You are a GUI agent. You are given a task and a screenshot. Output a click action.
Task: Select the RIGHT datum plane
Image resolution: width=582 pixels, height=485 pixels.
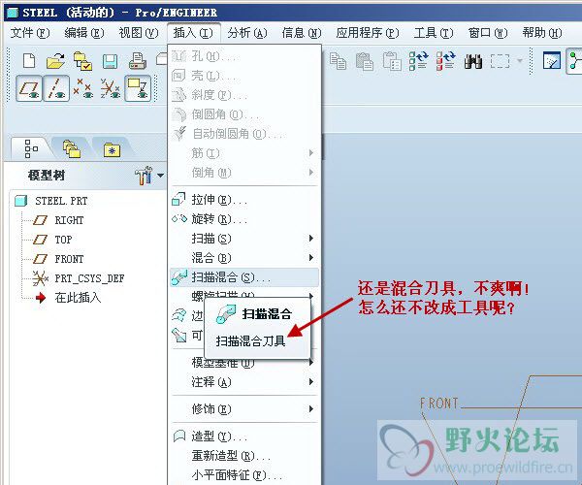(58, 220)
